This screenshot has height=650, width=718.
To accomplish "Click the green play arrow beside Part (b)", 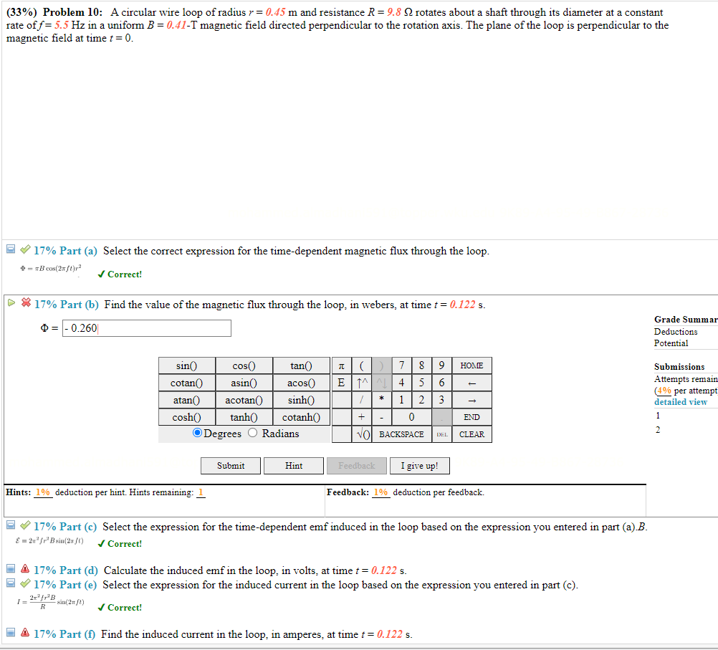I will tap(10, 304).
